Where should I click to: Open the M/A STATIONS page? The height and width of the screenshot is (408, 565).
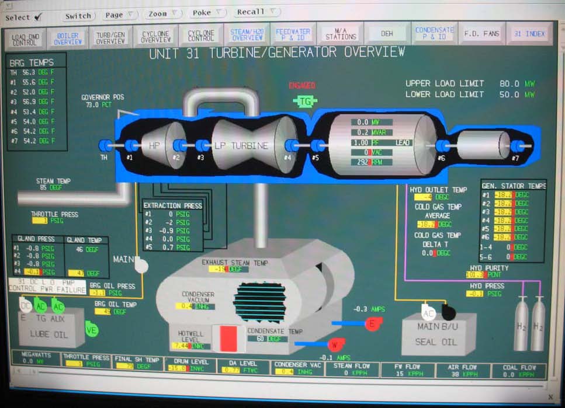(341, 34)
